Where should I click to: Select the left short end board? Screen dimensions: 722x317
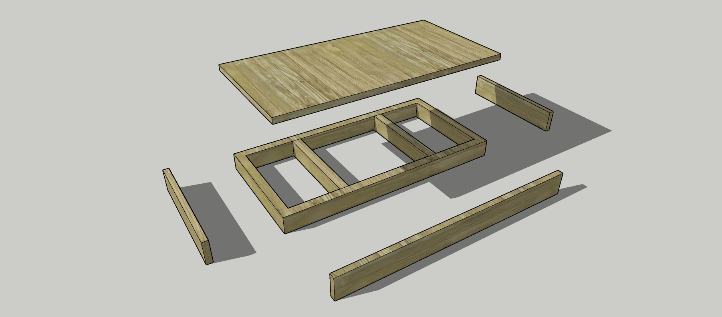(187, 217)
